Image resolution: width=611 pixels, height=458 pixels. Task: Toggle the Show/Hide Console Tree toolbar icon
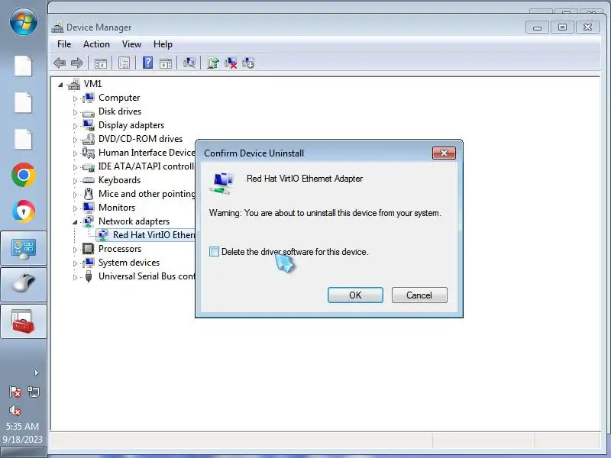[x=101, y=63]
